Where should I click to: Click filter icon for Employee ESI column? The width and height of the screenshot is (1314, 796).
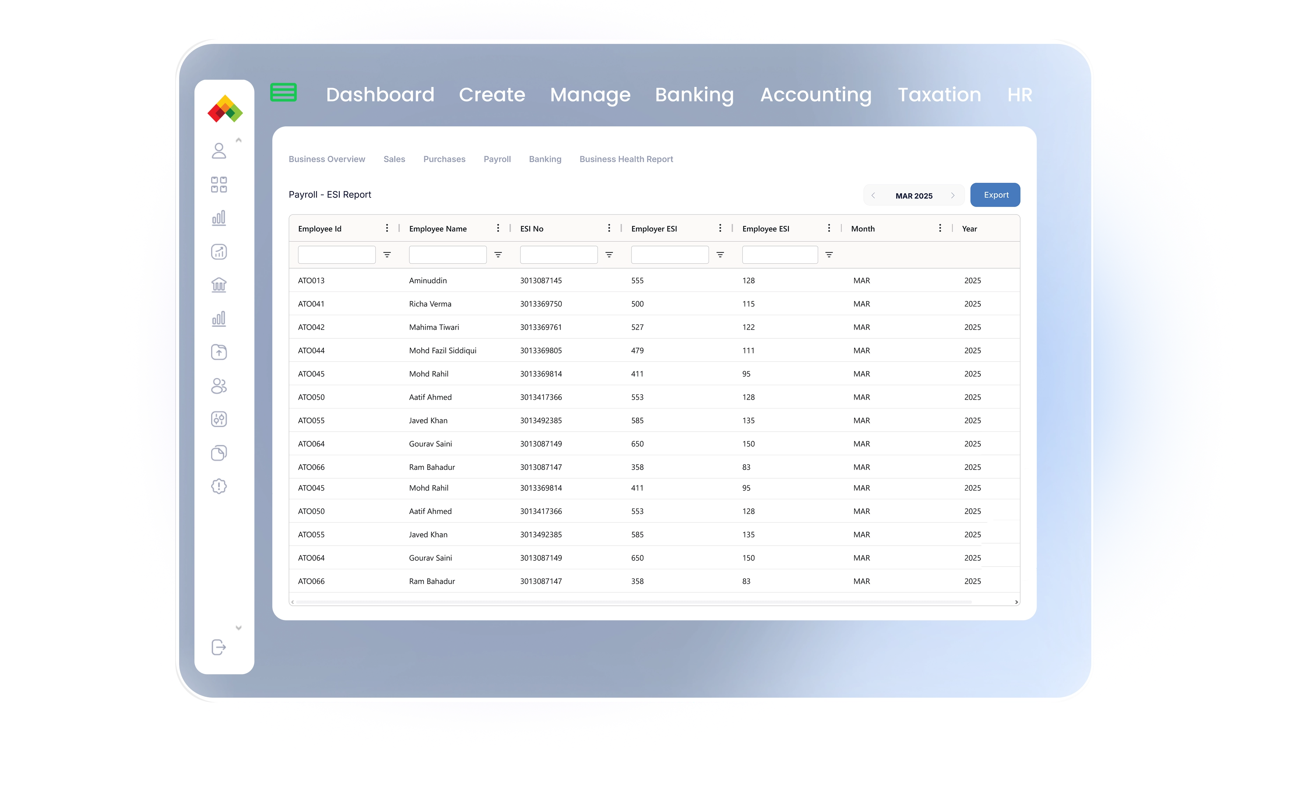[x=829, y=255]
